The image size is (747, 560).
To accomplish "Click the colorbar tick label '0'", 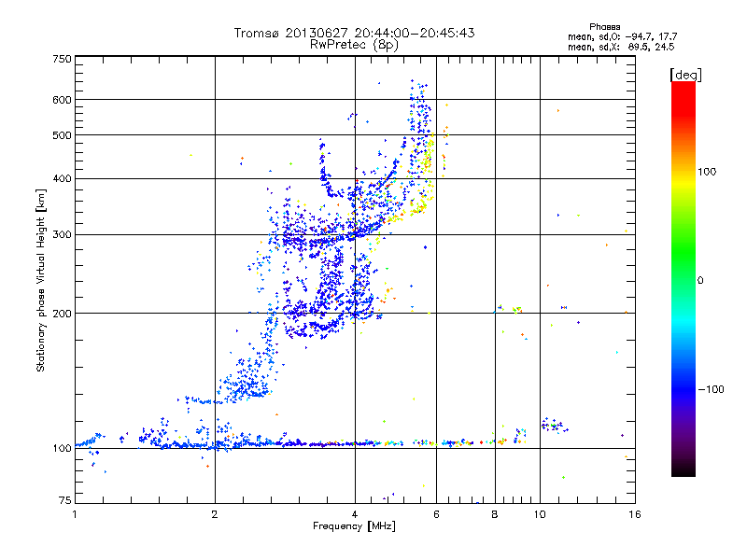I will (700, 281).
